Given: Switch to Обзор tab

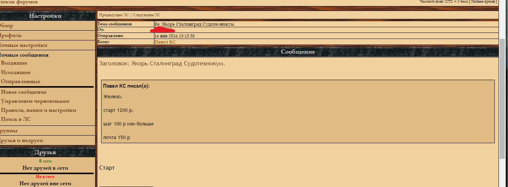Looking at the screenshot, I should pos(6,26).
